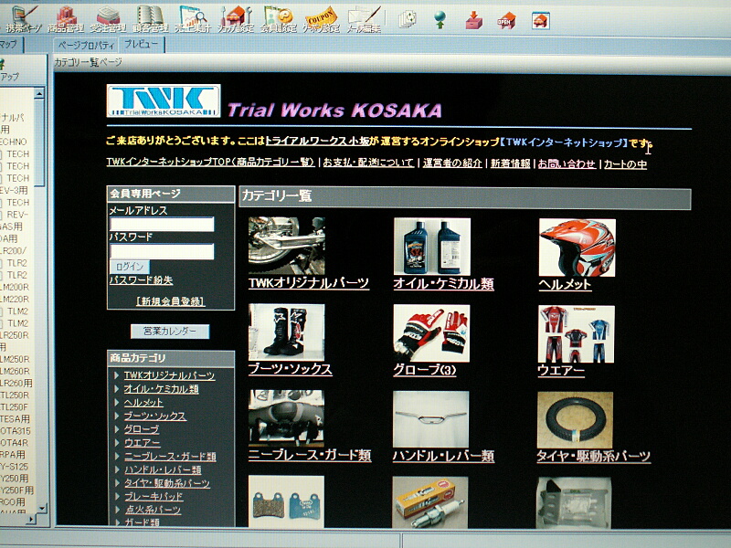The image size is (731, 548).
Task: Click the tree panel scroll-up arrow
Action: coord(39,94)
